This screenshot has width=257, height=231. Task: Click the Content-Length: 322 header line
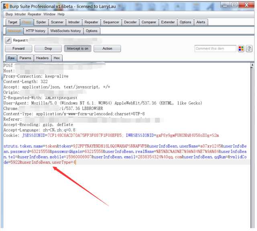click(x=26, y=82)
